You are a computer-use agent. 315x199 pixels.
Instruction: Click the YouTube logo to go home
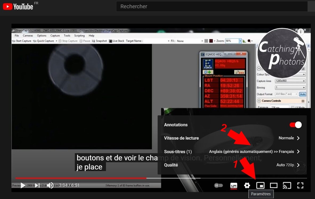[x=18, y=7]
